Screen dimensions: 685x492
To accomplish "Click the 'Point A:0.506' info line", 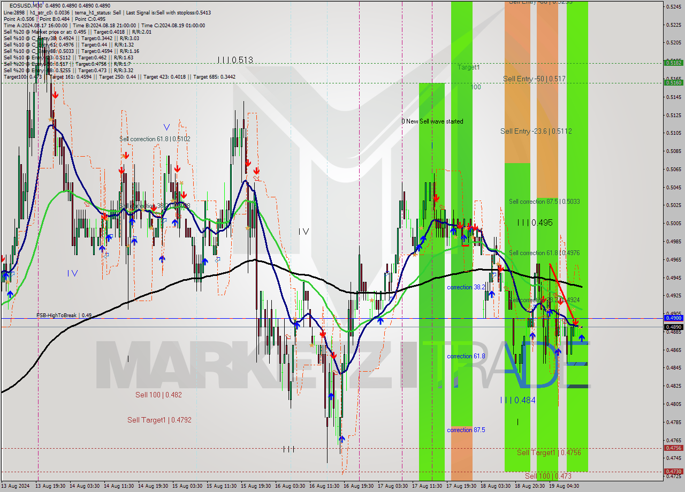I will (x=20, y=19).
